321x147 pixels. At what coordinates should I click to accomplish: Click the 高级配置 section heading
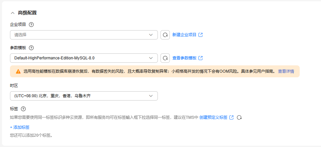pos(27,13)
